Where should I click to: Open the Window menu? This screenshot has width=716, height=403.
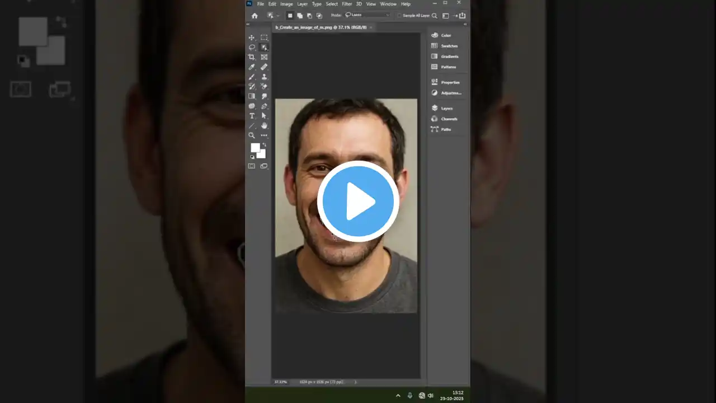[x=388, y=4]
